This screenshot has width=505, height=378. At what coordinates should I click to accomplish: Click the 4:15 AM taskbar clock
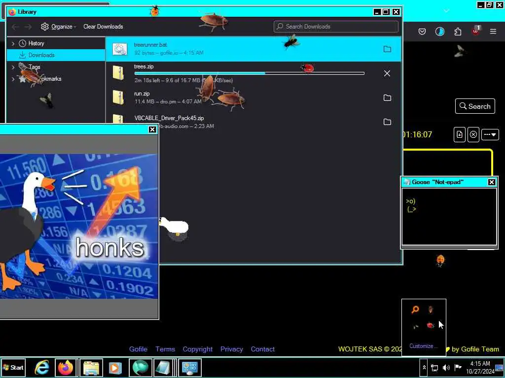click(x=480, y=367)
